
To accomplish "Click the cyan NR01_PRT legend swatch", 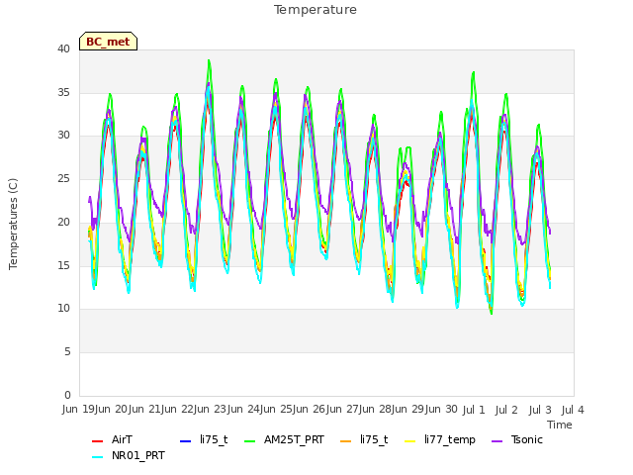I will (97, 457).
